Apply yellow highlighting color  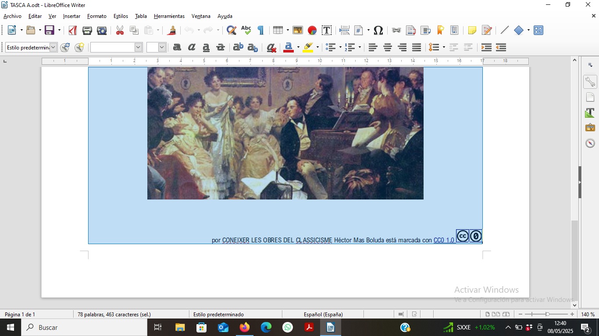coord(308,47)
